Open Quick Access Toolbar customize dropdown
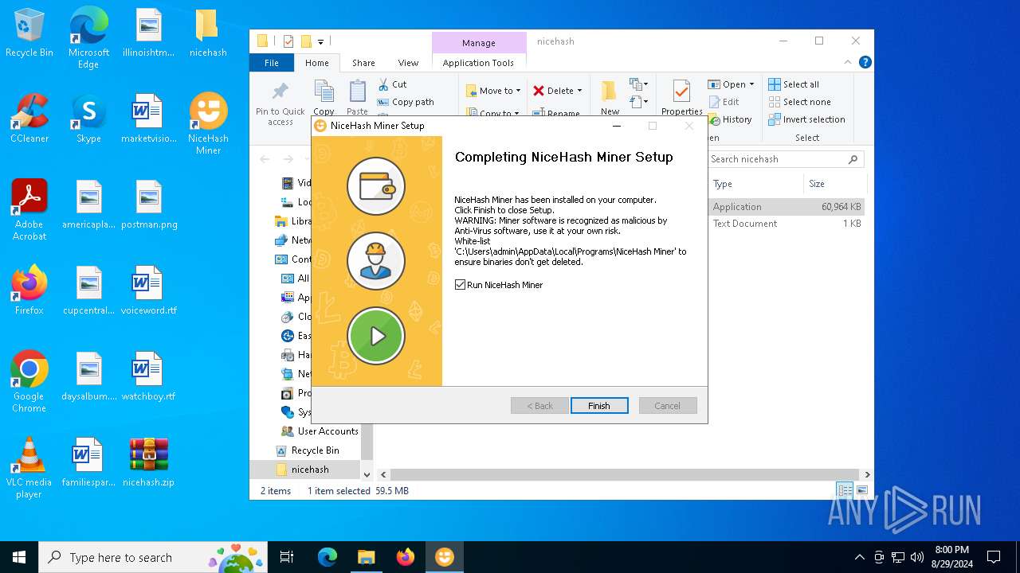This screenshot has width=1020, height=573. [x=321, y=41]
